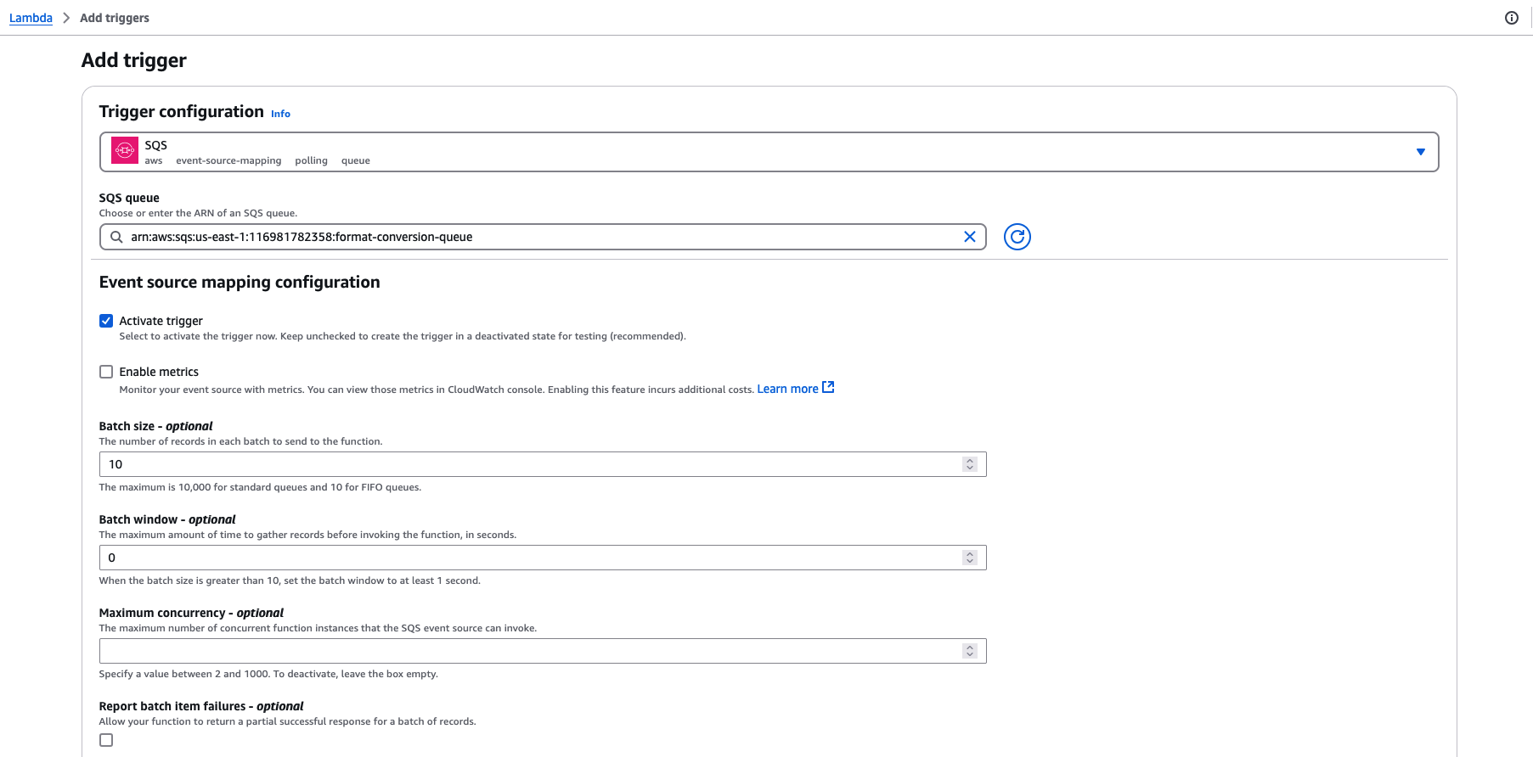Refresh the SQS queue list
Image resolution: width=1533 pixels, height=757 pixels.
[x=1017, y=237]
